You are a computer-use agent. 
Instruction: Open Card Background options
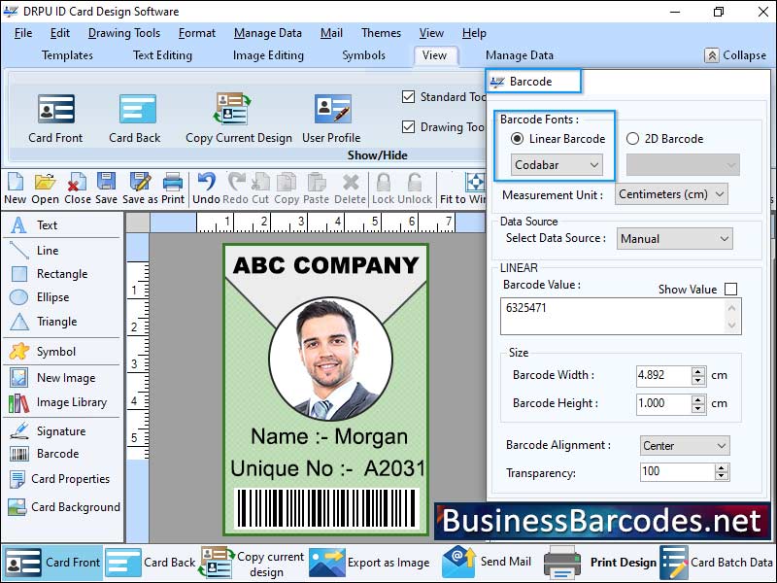(65, 506)
